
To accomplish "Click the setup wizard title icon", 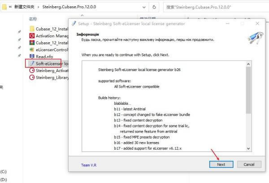I will coord(74,23).
